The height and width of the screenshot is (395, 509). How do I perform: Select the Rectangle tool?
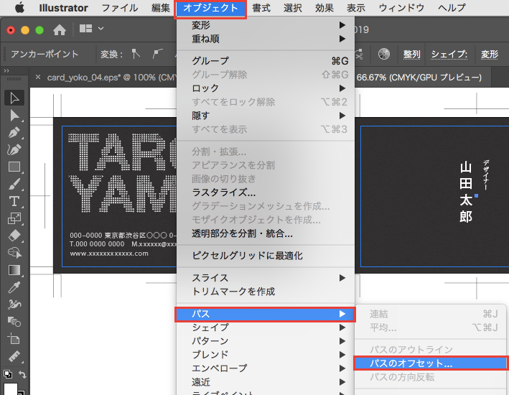[14, 167]
